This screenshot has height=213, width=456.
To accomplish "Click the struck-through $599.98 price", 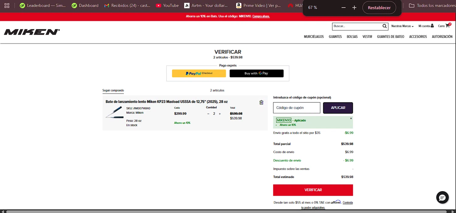I will point(236,114).
